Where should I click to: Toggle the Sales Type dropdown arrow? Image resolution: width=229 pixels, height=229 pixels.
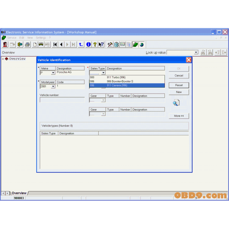pos(103,73)
